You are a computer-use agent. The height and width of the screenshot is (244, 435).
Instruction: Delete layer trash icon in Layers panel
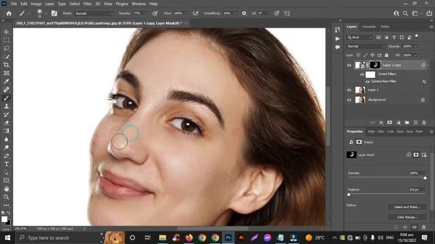pos(424,123)
